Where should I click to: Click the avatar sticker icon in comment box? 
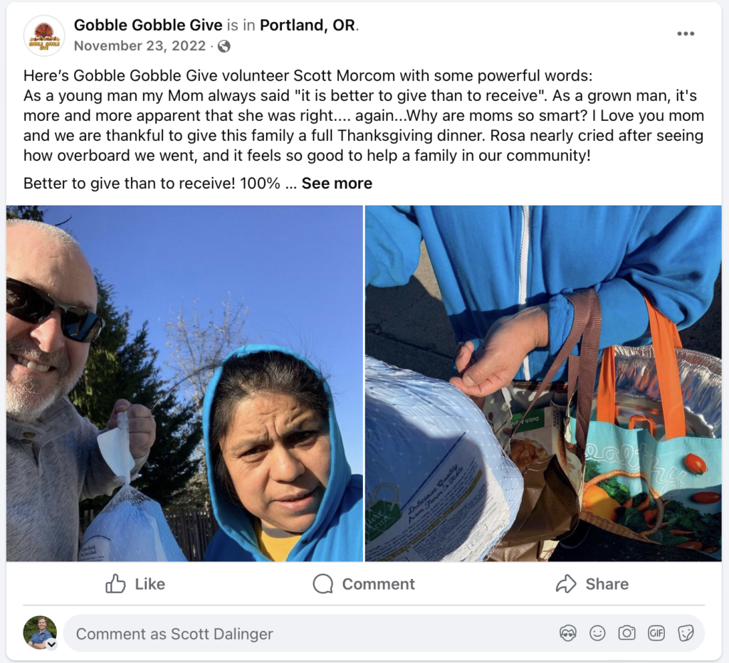pos(567,633)
